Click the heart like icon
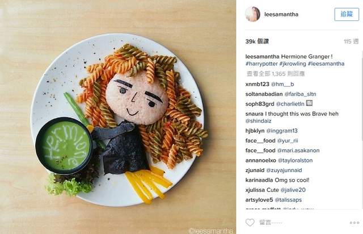 click(x=250, y=223)
